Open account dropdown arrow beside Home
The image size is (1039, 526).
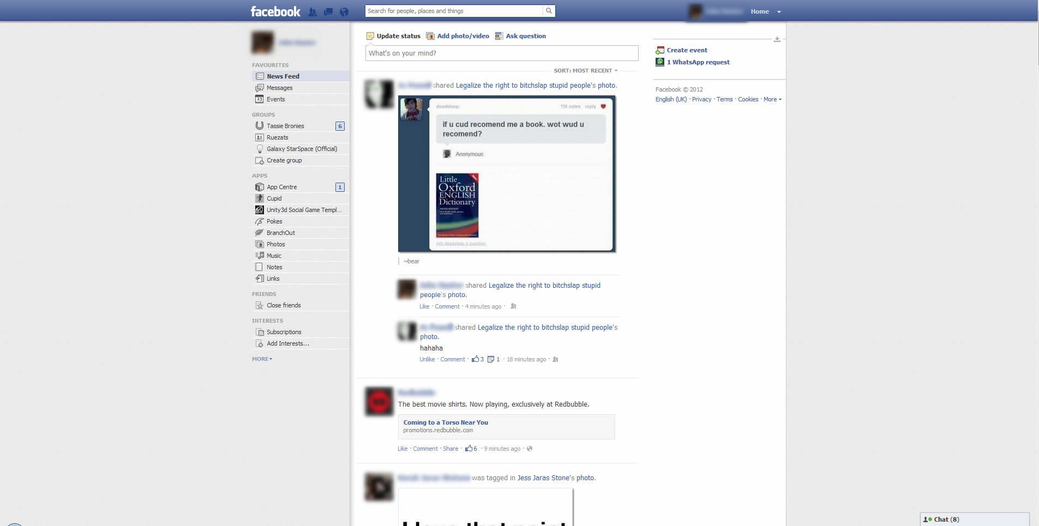[x=779, y=12]
